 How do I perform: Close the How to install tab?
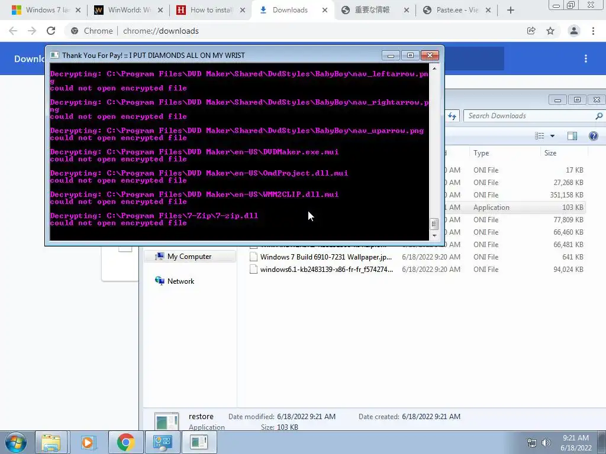point(242,11)
